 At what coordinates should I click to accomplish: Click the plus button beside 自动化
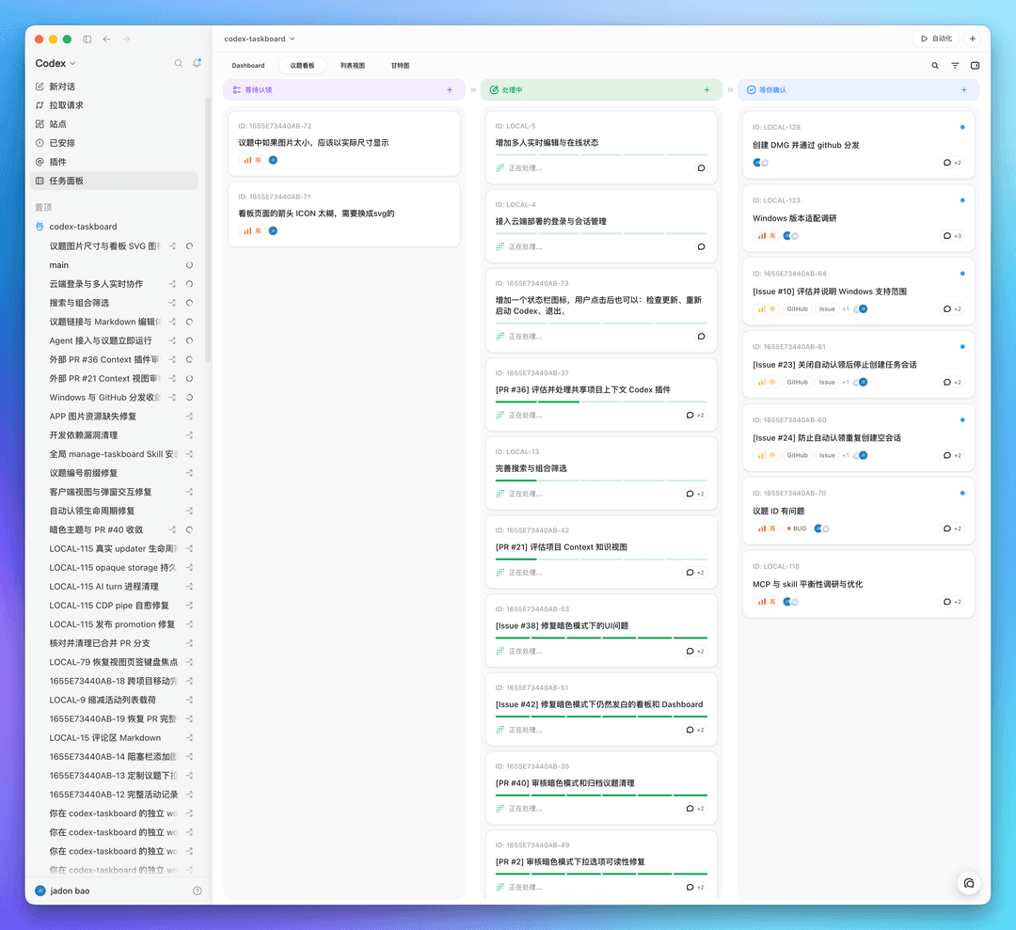(972, 39)
